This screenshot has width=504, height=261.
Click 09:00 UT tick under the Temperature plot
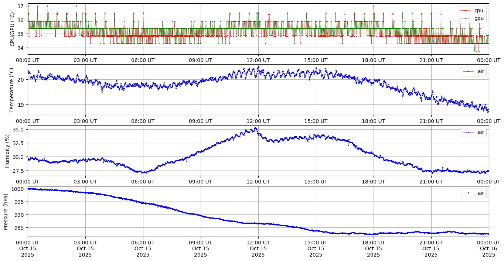point(201,121)
